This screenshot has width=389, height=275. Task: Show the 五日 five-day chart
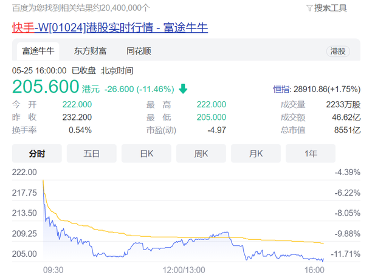pos(92,154)
